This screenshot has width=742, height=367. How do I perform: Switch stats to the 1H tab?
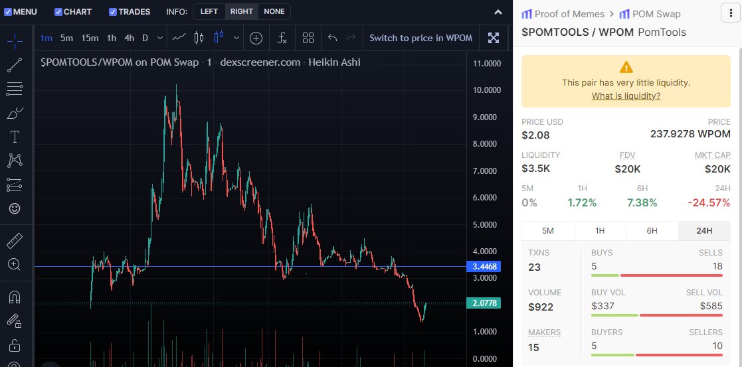[600, 231]
